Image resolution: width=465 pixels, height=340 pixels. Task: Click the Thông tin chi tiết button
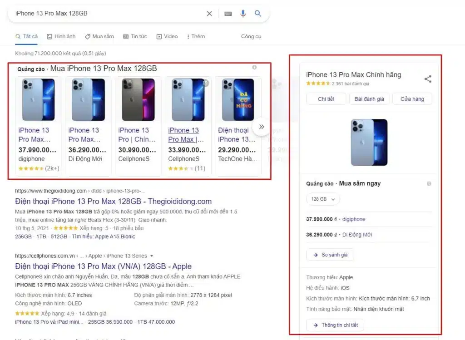[335, 325]
